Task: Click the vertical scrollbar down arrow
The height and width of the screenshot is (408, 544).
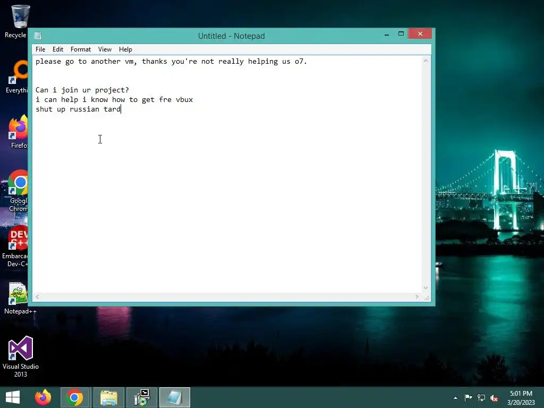Action: (426, 287)
